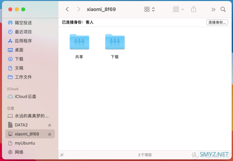Open 应用程序 in the sidebar
The height and width of the screenshot is (161, 233).
[x=30, y=41]
